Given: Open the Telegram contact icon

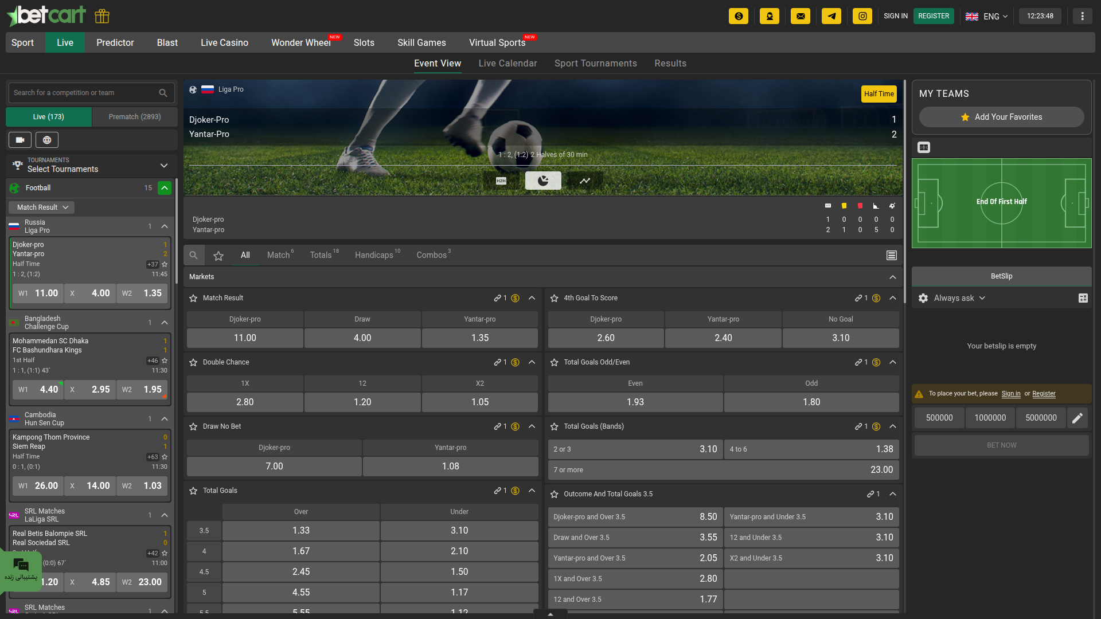Looking at the screenshot, I should point(831,16).
